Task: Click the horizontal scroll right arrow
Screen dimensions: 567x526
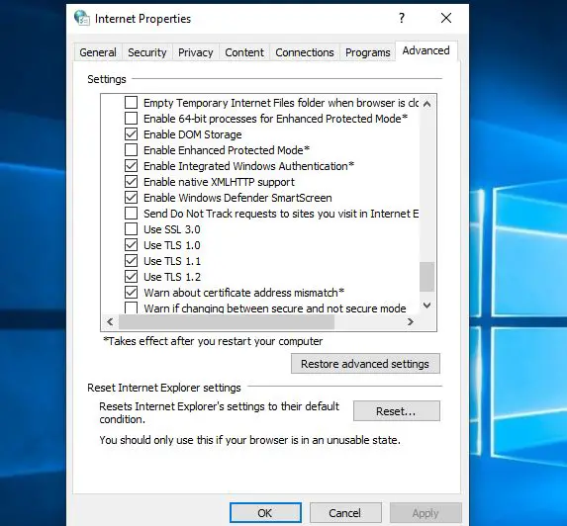Action: (411, 321)
